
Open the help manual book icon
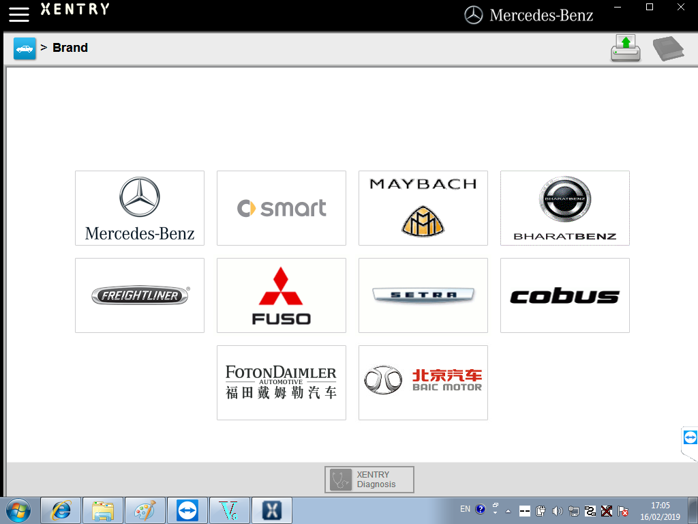[668, 48]
